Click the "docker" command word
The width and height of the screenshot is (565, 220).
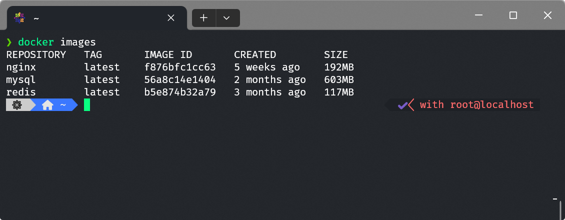point(36,42)
